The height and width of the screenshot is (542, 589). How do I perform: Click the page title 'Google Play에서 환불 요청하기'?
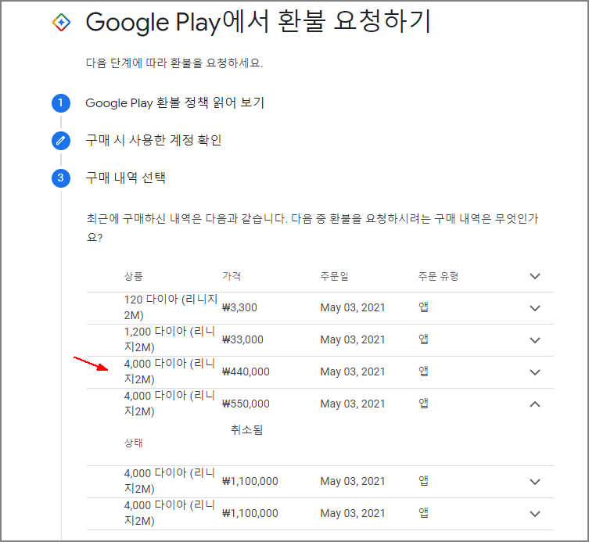point(258,21)
